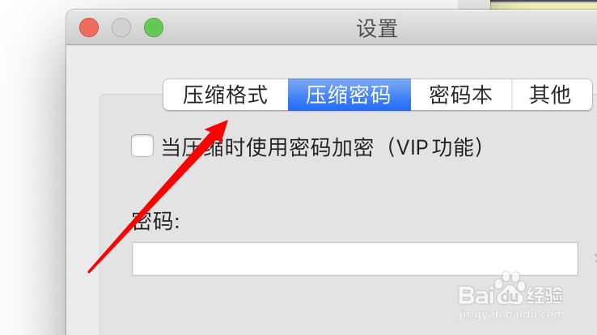Click the green zoom button
Viewport: 597px width, 335px height.
pos(154,28)
